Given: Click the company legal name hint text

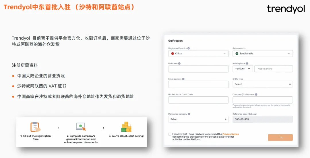Looking at the screenshot, I should click(x=261, y=106).
